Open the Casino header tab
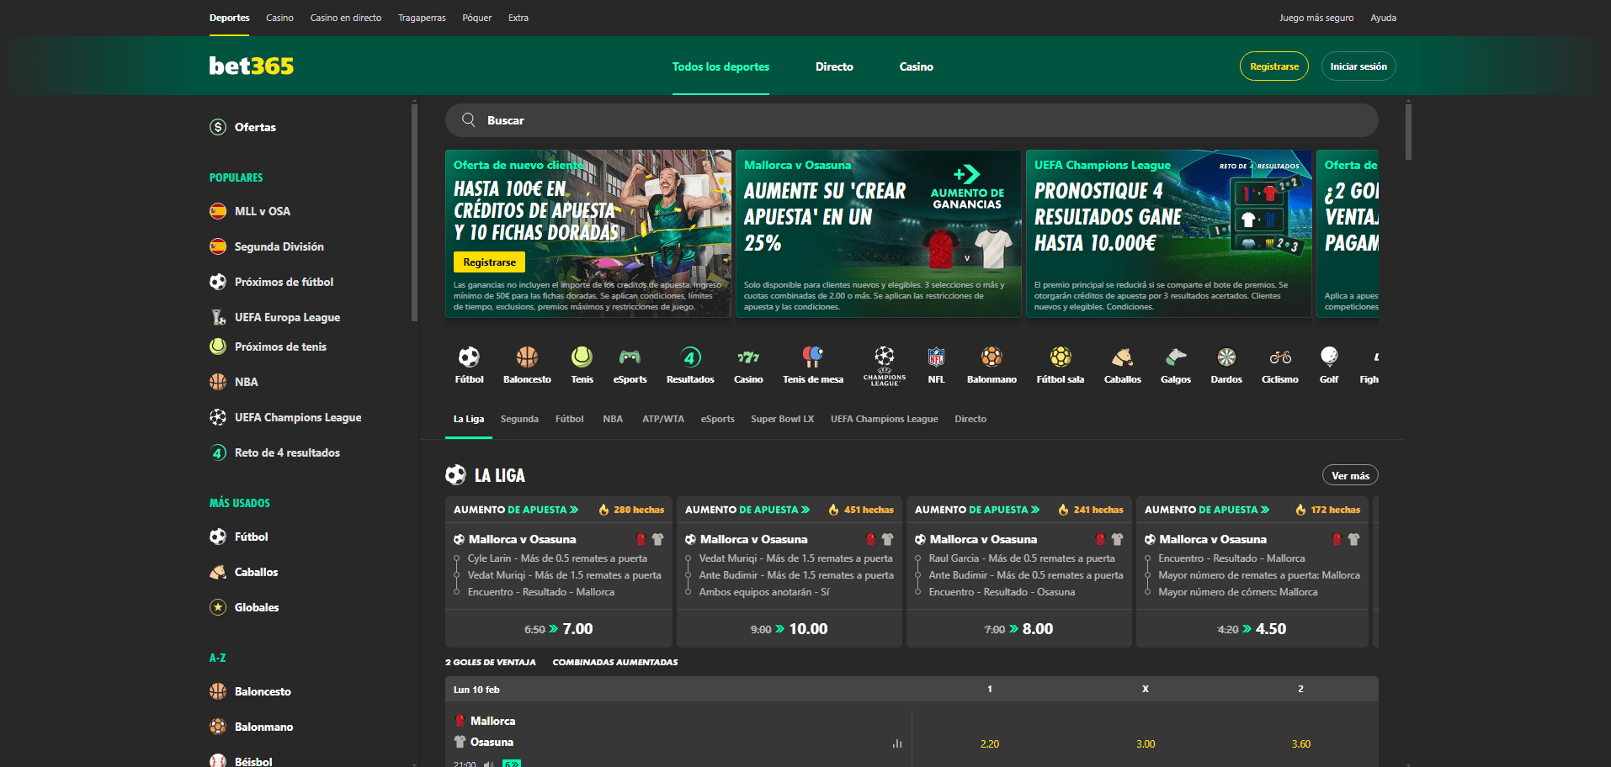The width and height of the screenshot is (1611, 767). click(x=916, y=66)
